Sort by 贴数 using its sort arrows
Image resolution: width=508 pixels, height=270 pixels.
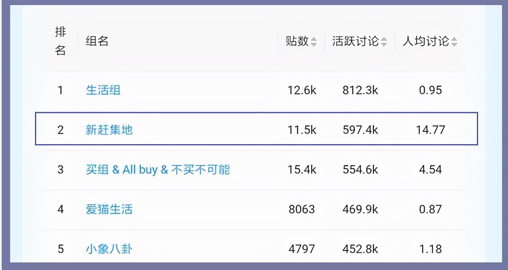point(314,42)
